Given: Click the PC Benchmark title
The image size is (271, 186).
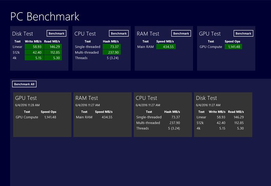Looking at the screenshot, I should 45,16.
